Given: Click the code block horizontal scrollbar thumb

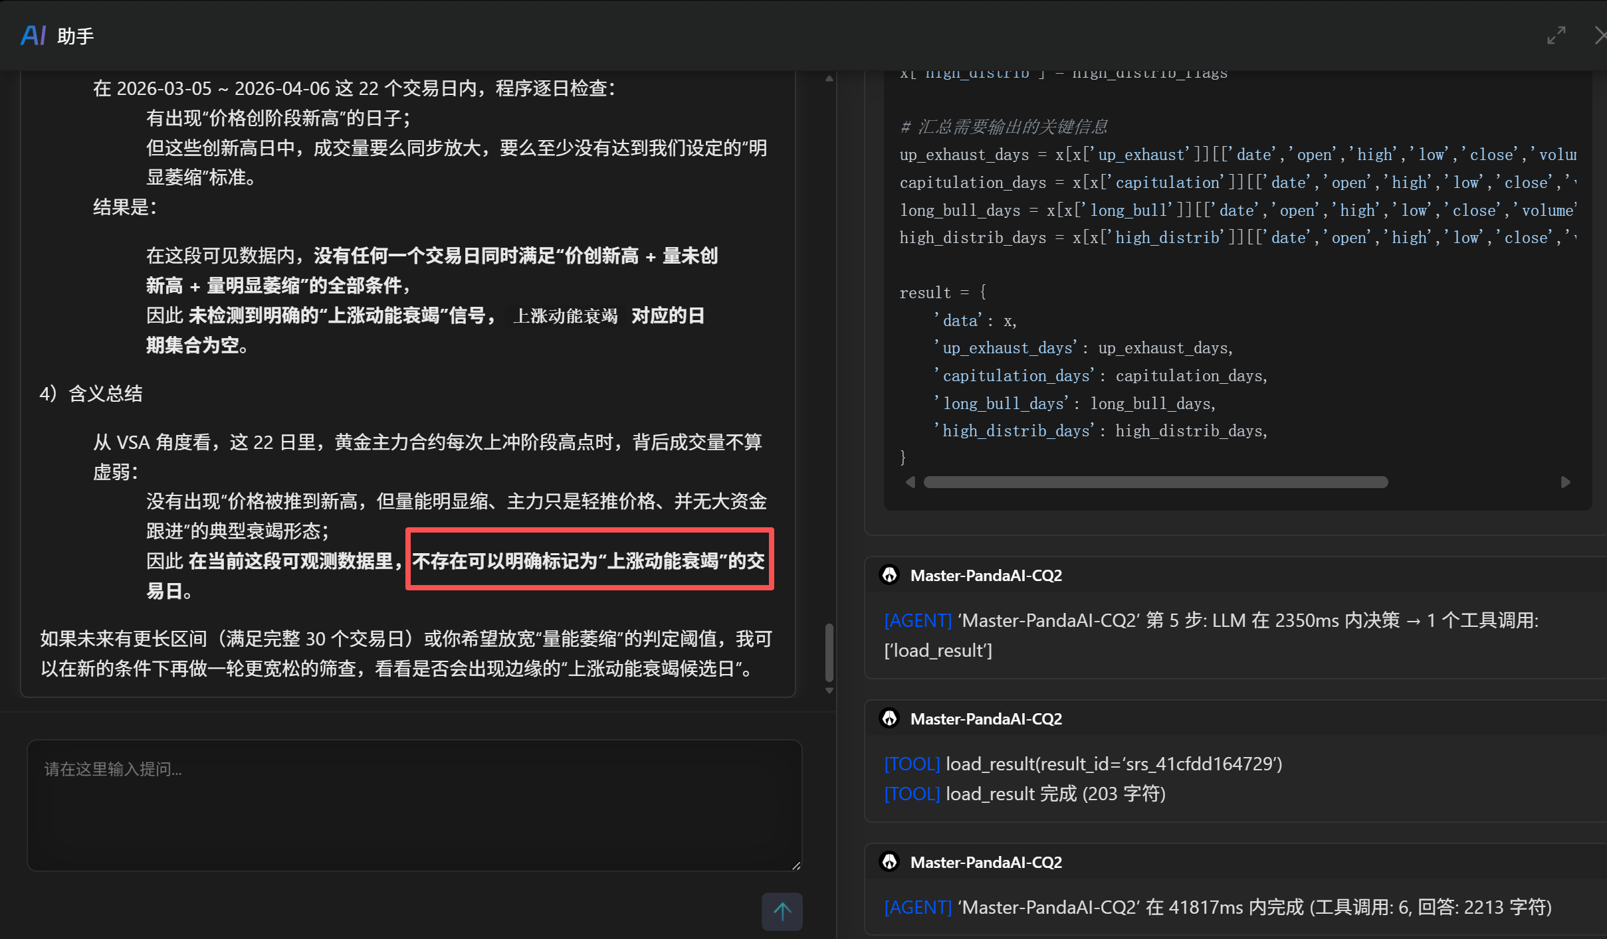Looking at the screenshot, I should point(1155,482).
